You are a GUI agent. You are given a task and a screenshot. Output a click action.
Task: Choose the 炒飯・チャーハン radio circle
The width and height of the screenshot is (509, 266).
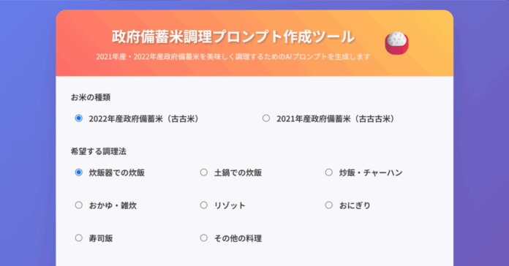pos(329,172)
